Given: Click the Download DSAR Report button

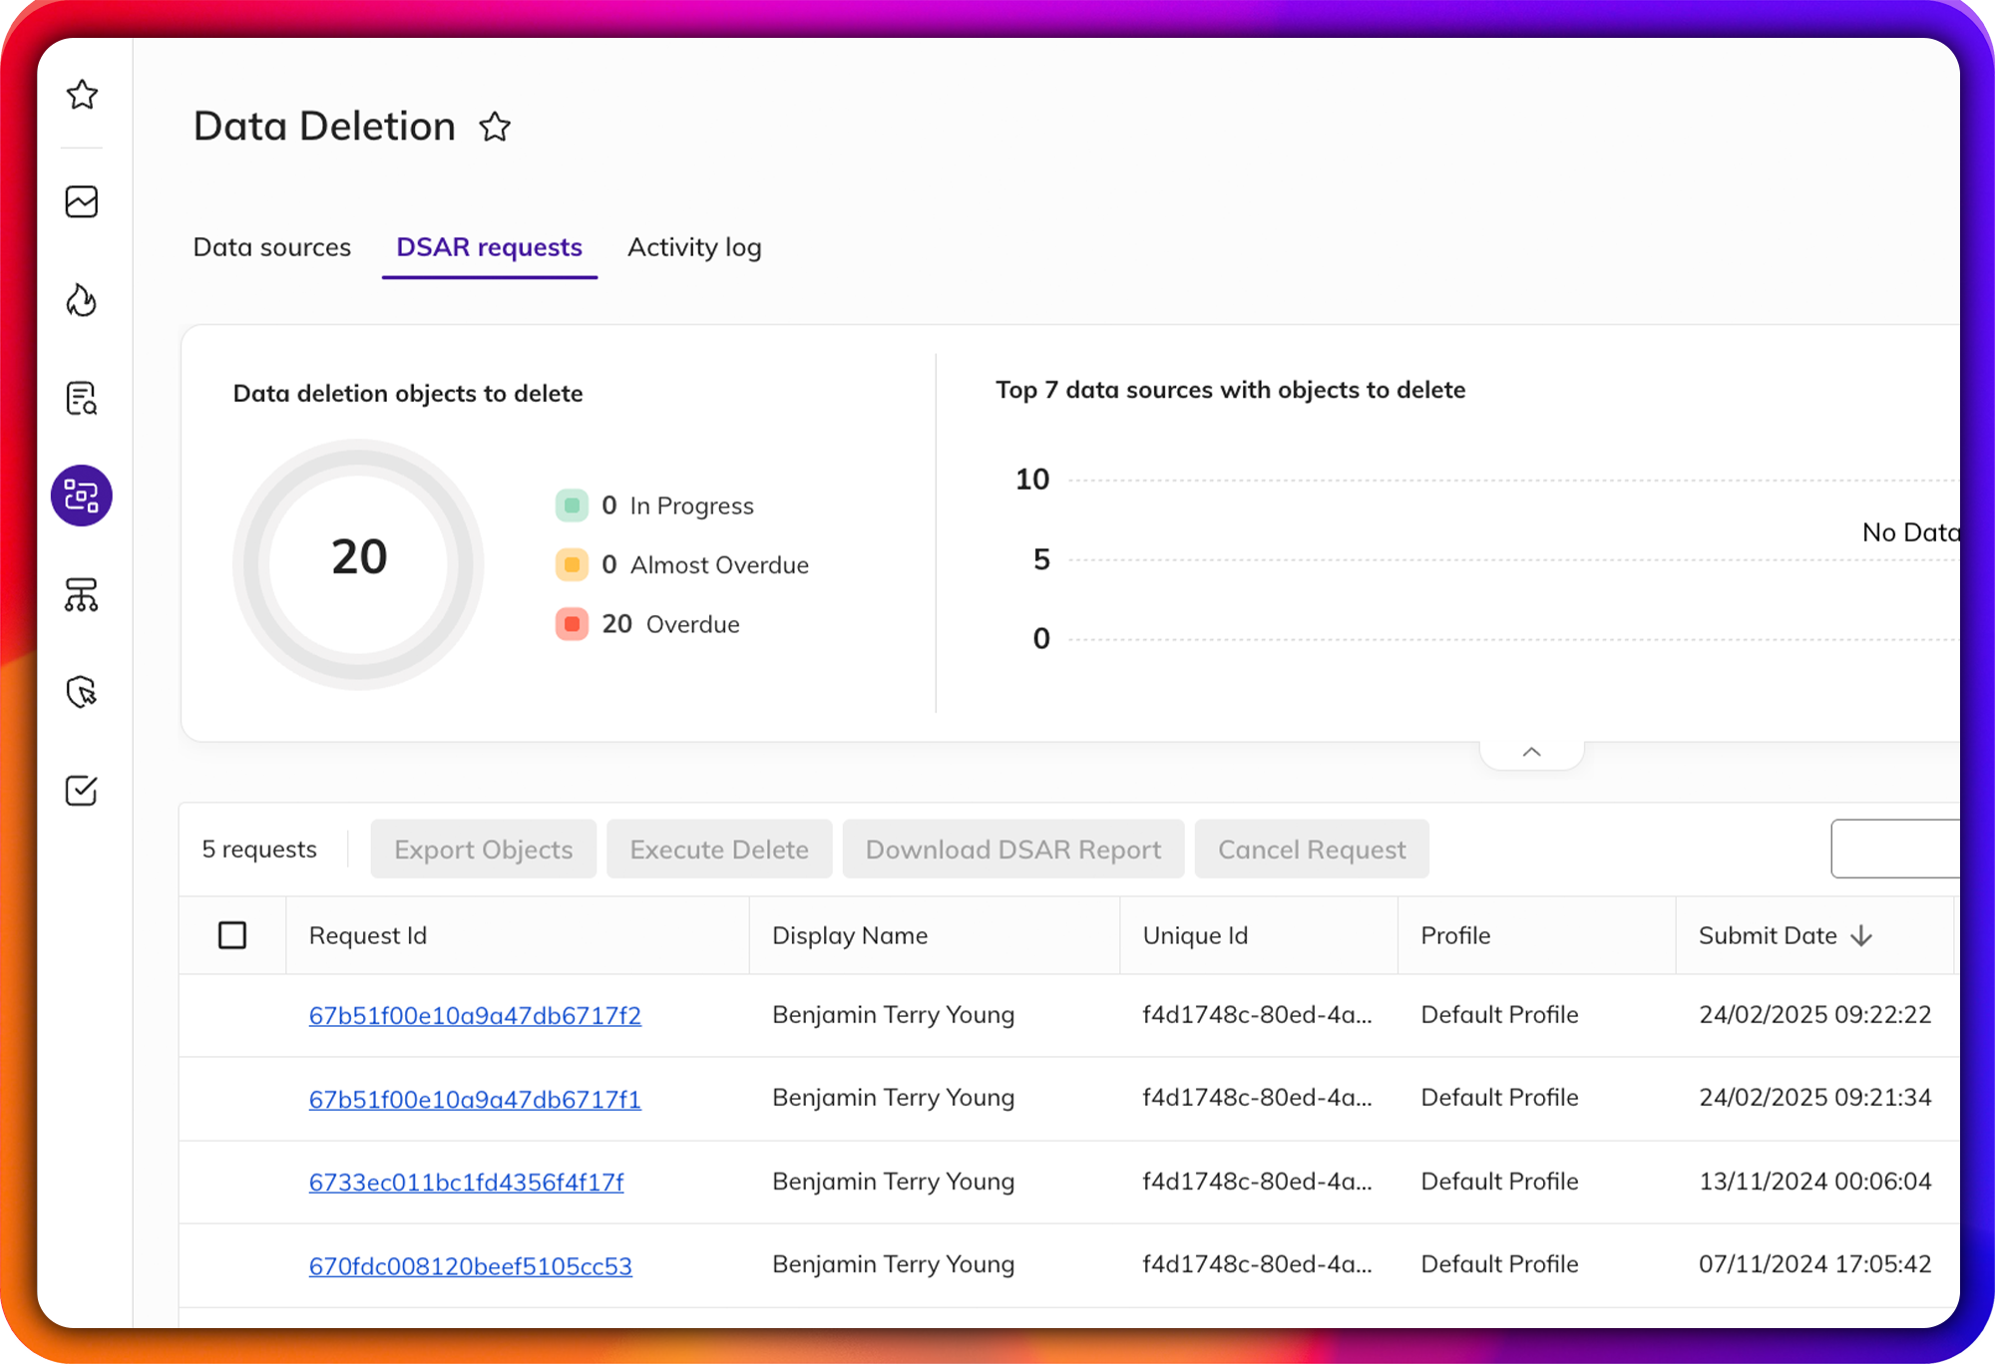Looking at the screenshot, I should pos(1013,850).
